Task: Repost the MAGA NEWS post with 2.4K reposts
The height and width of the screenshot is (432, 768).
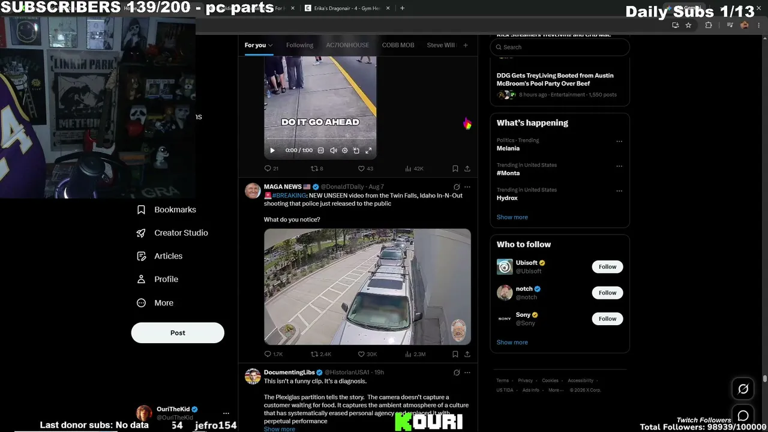Action: (x=321, y=354)
